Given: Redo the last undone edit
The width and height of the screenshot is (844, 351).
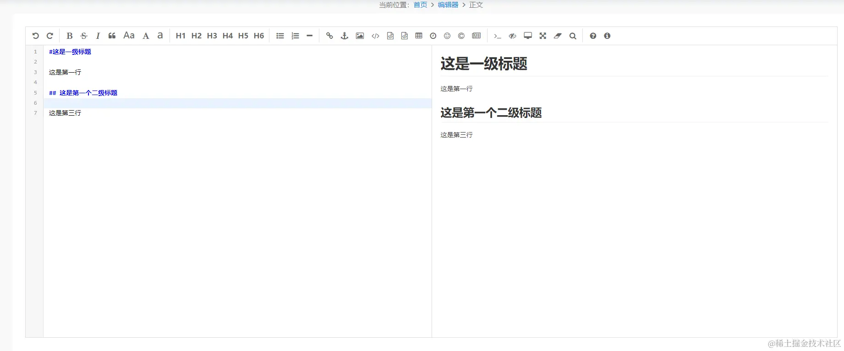Looking at the screenshot, I should pyautogui.click(x=50, y=36).
